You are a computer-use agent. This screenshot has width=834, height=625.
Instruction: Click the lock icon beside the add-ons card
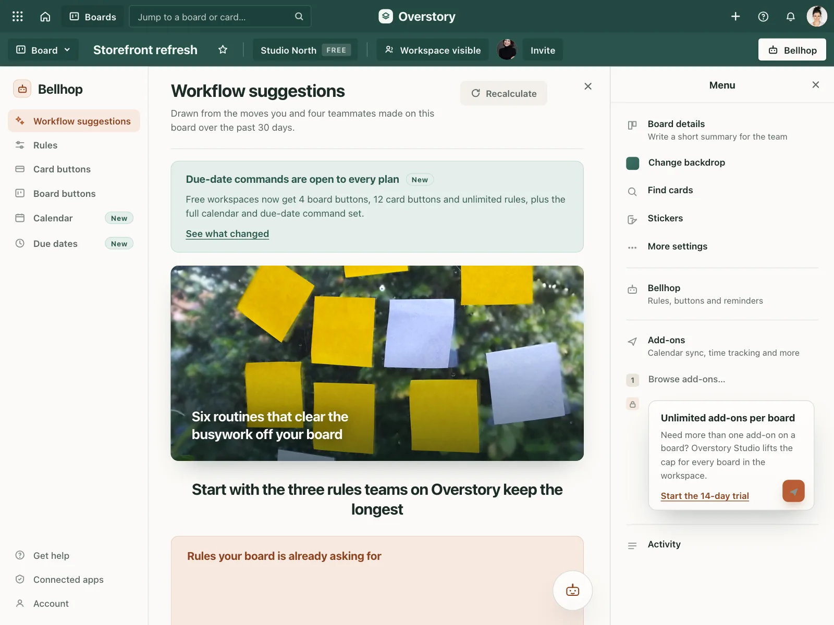pos(633,404)
